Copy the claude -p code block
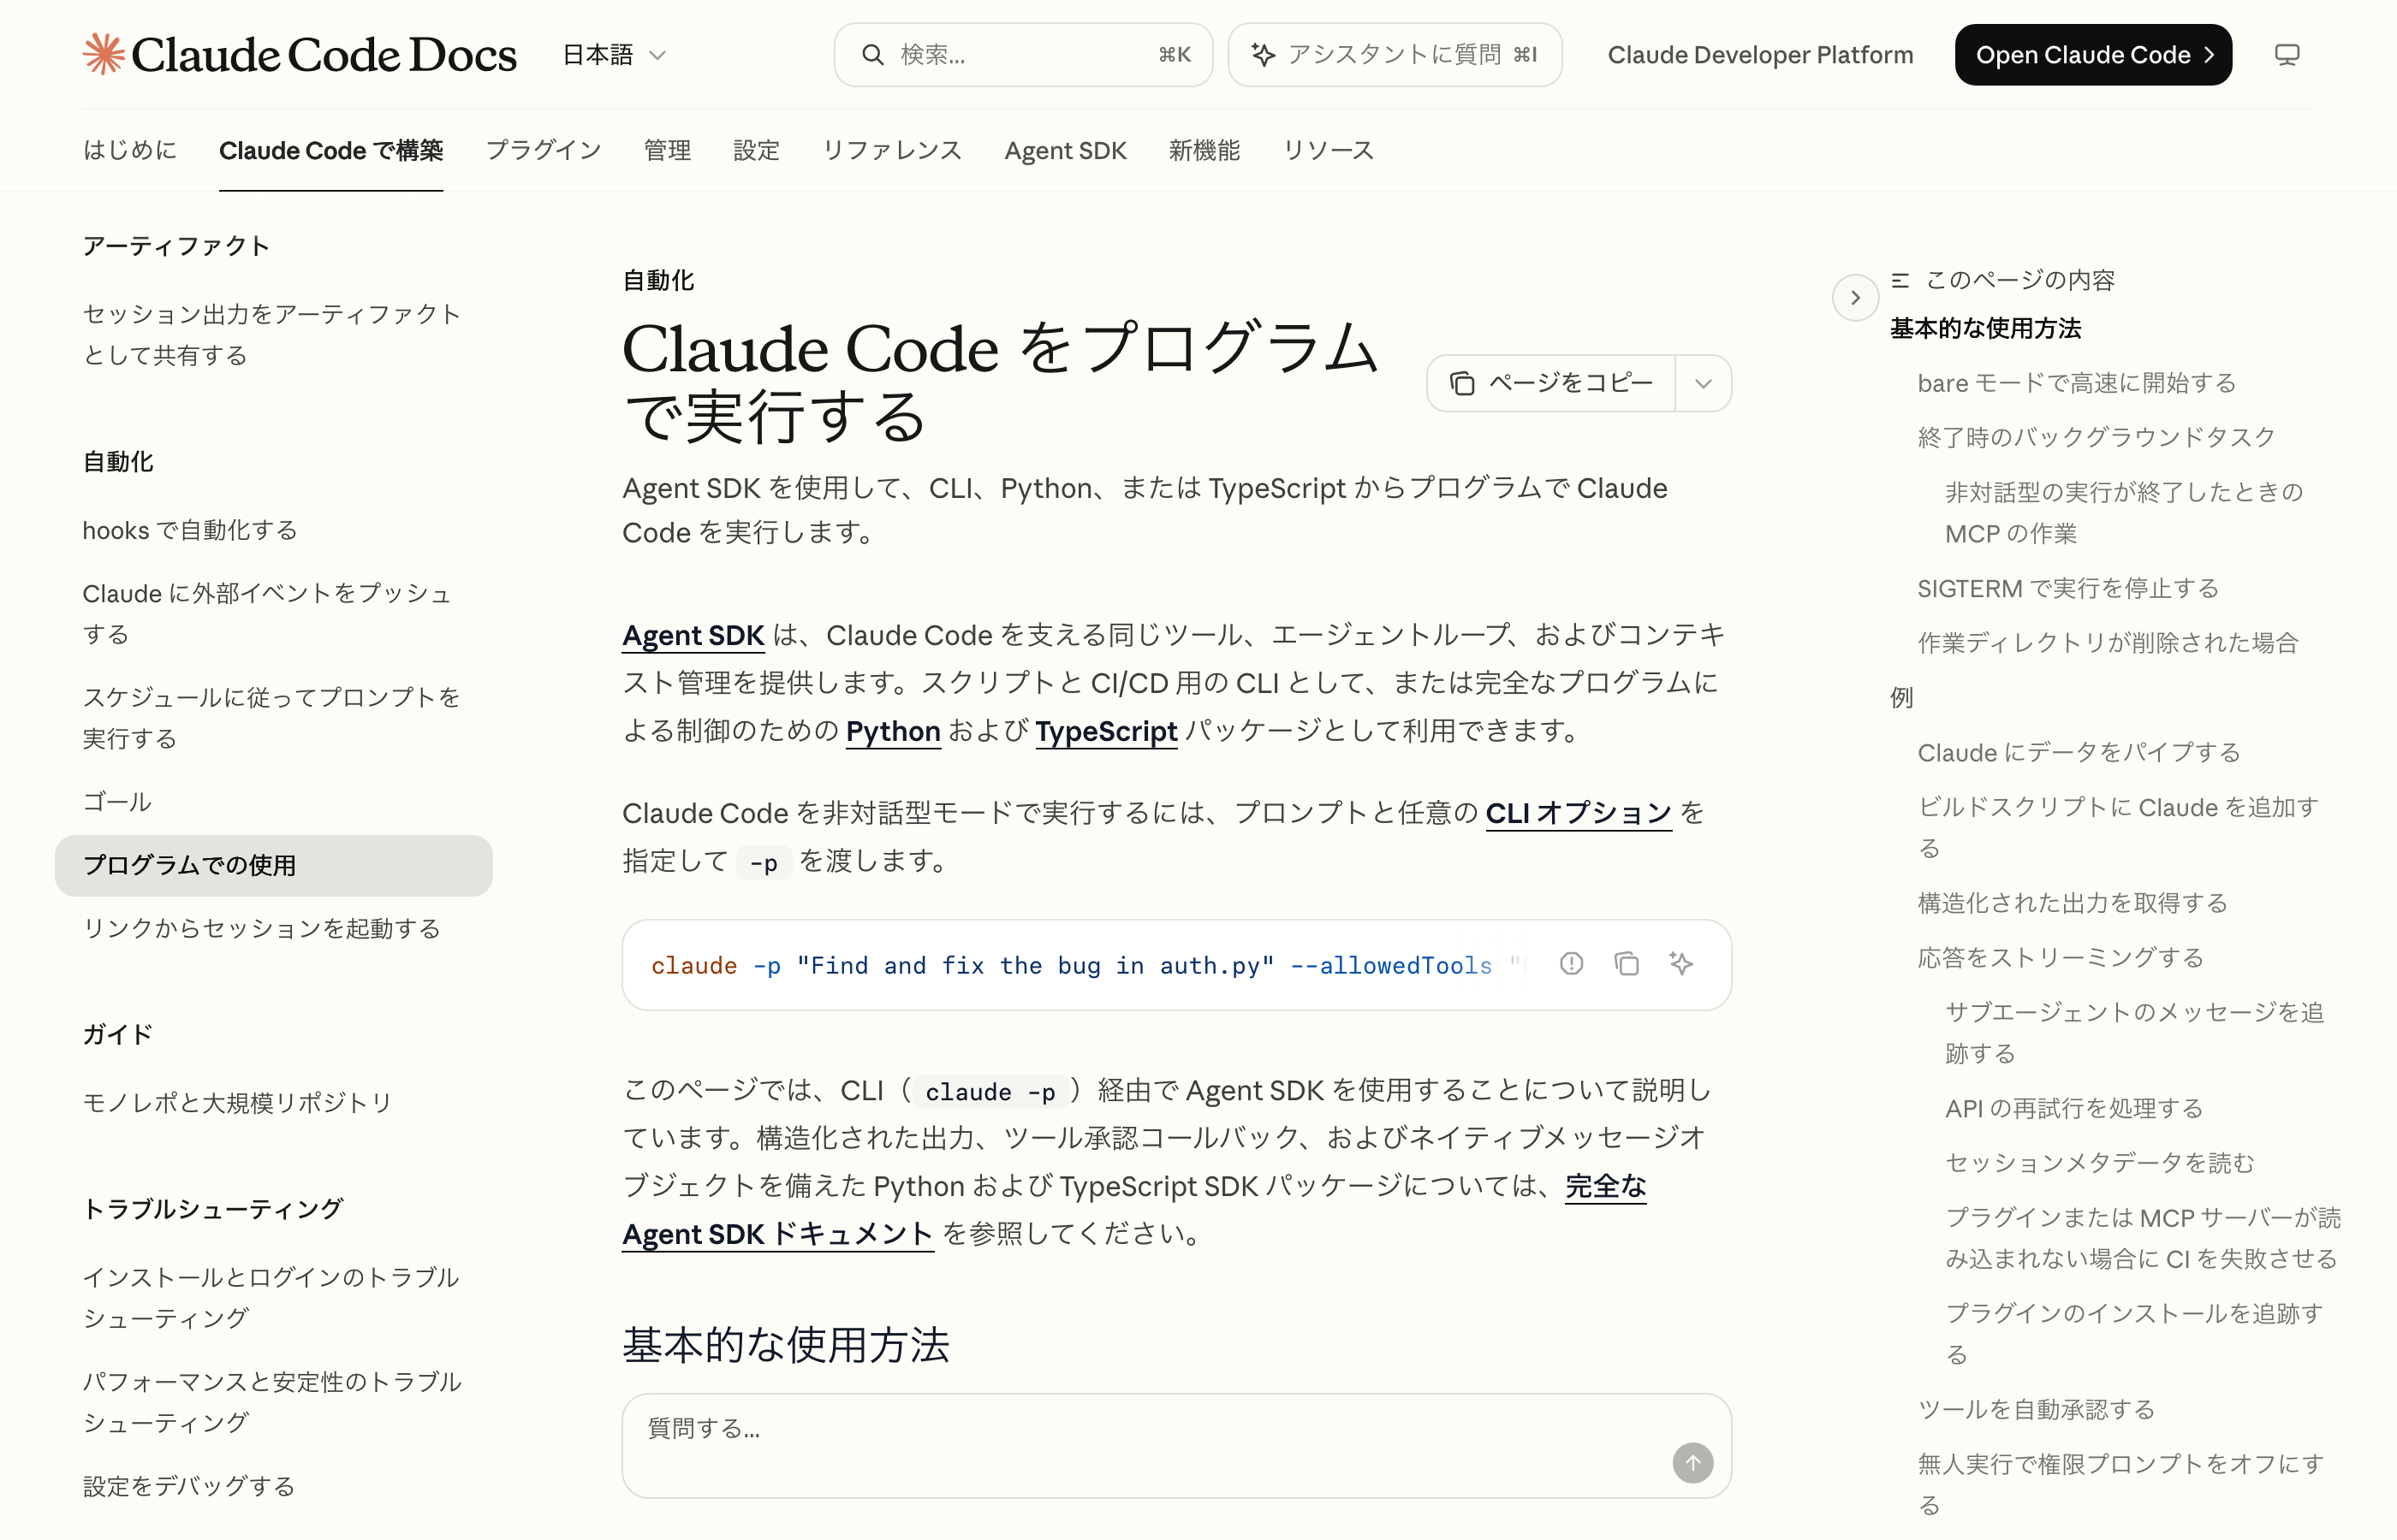2397x1540 pixels. coord(1627,963)
